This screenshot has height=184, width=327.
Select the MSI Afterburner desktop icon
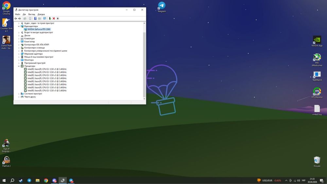pyautogui.click(x=317, y=60)
